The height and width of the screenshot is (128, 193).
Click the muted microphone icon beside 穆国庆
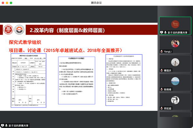(x=162, y=70)
